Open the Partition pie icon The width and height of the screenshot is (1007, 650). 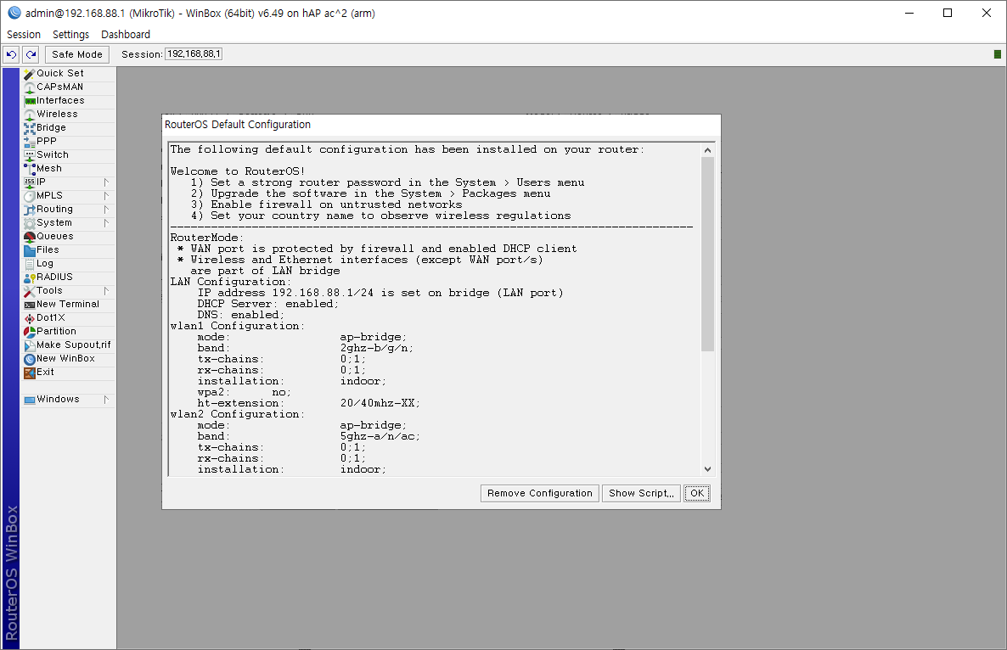click(30, 332)
